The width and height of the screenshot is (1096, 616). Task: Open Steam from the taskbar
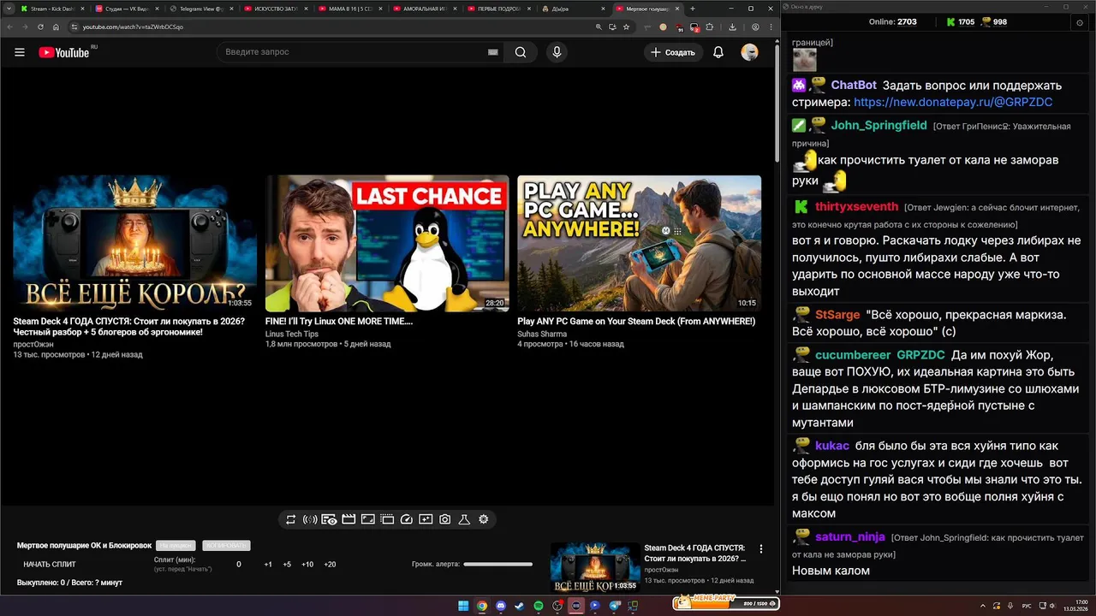pyautogui.click(x=520, y=606)
